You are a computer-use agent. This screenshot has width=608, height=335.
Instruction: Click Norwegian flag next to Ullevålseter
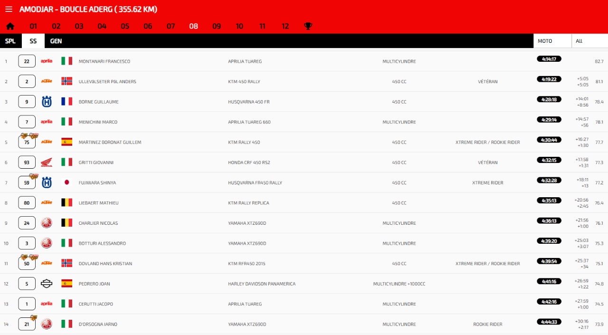click(x=66, y=82)
